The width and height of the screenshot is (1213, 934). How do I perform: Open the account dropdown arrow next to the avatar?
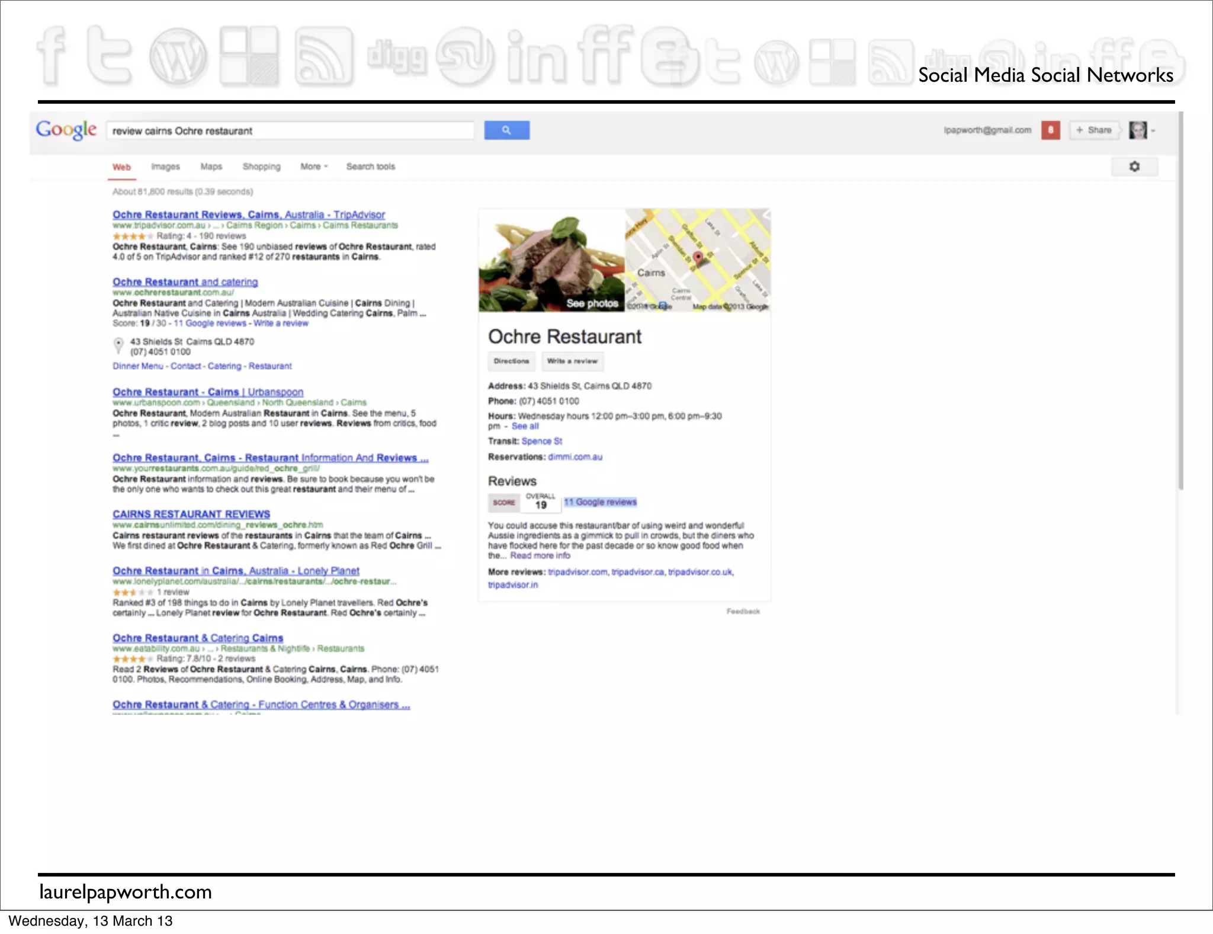[1153, 131]
